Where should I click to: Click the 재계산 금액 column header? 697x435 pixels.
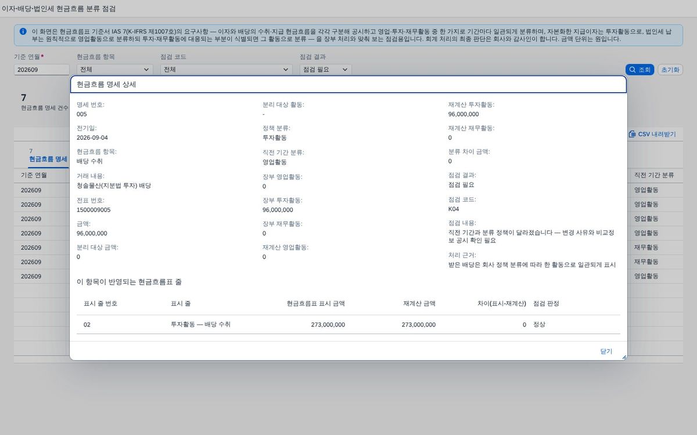tap(419, 303)
